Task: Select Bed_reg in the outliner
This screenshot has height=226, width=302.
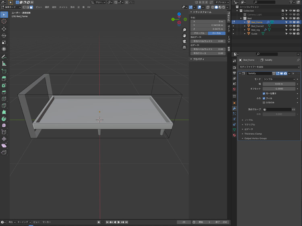Action: pos(256,30)
